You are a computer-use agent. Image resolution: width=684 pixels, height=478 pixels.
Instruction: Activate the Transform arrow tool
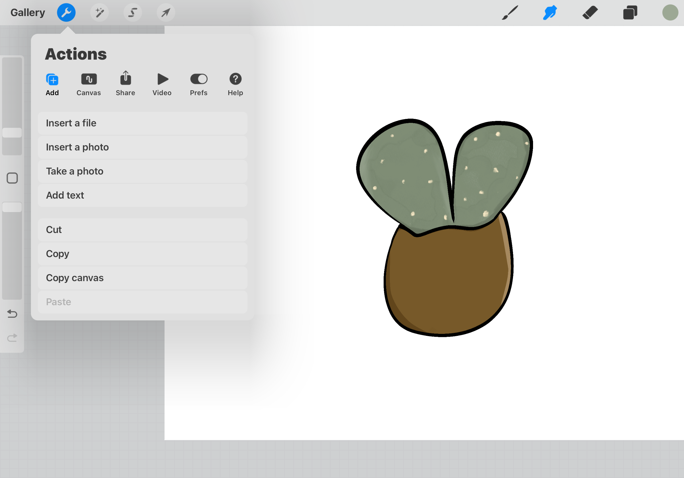[x=166, y=13]
